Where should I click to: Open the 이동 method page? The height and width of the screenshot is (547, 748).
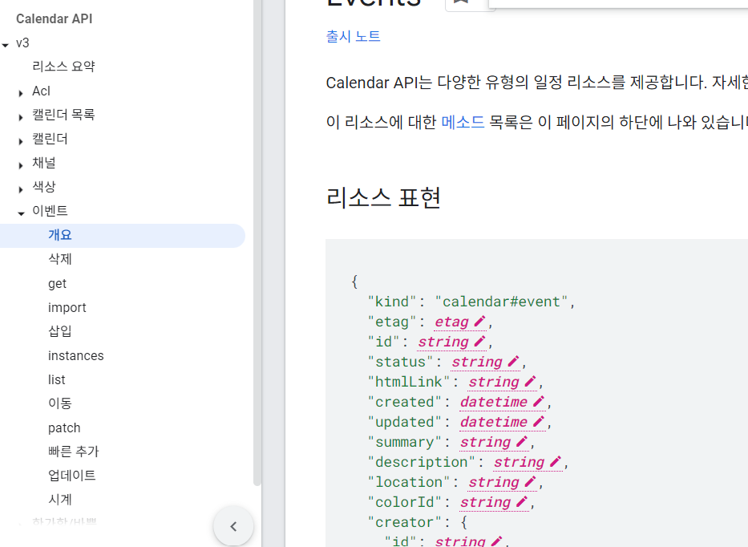click(59, 403)
